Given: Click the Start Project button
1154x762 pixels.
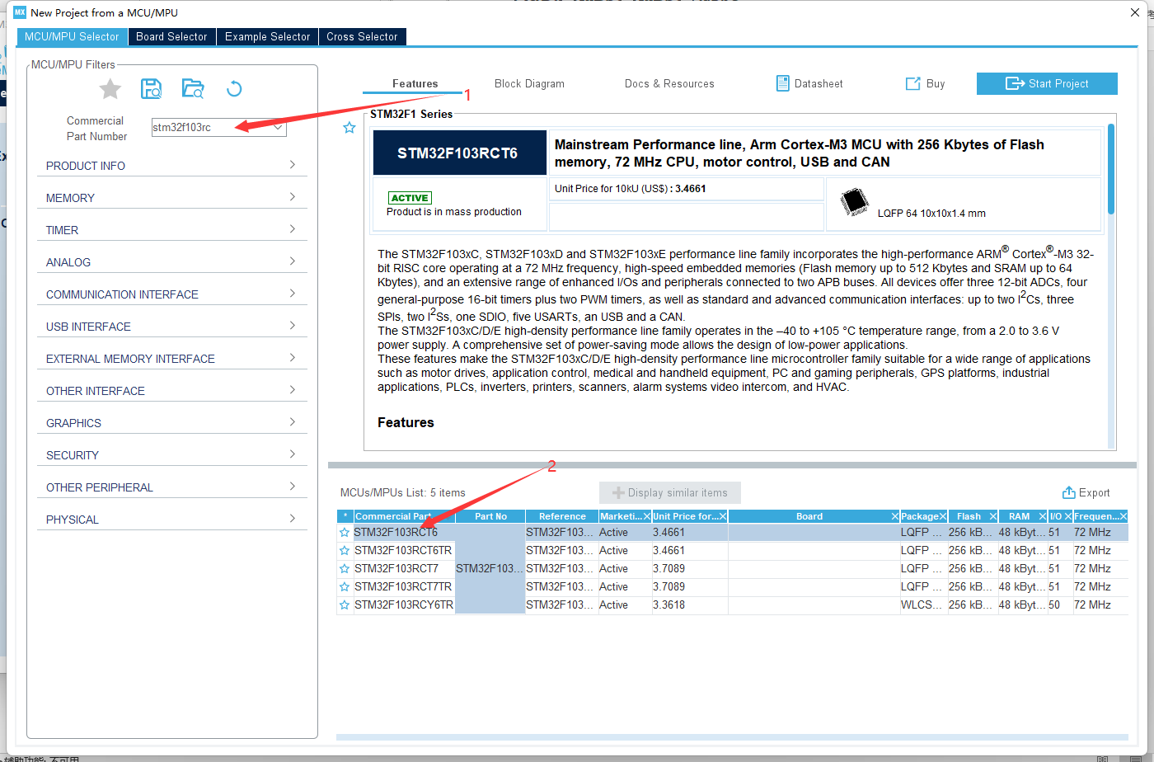Looking at the screenshot, I should tap(1047, 84).
